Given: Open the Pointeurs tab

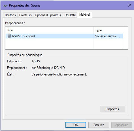Looking at the screenshot, I should [x=25, y=15].
